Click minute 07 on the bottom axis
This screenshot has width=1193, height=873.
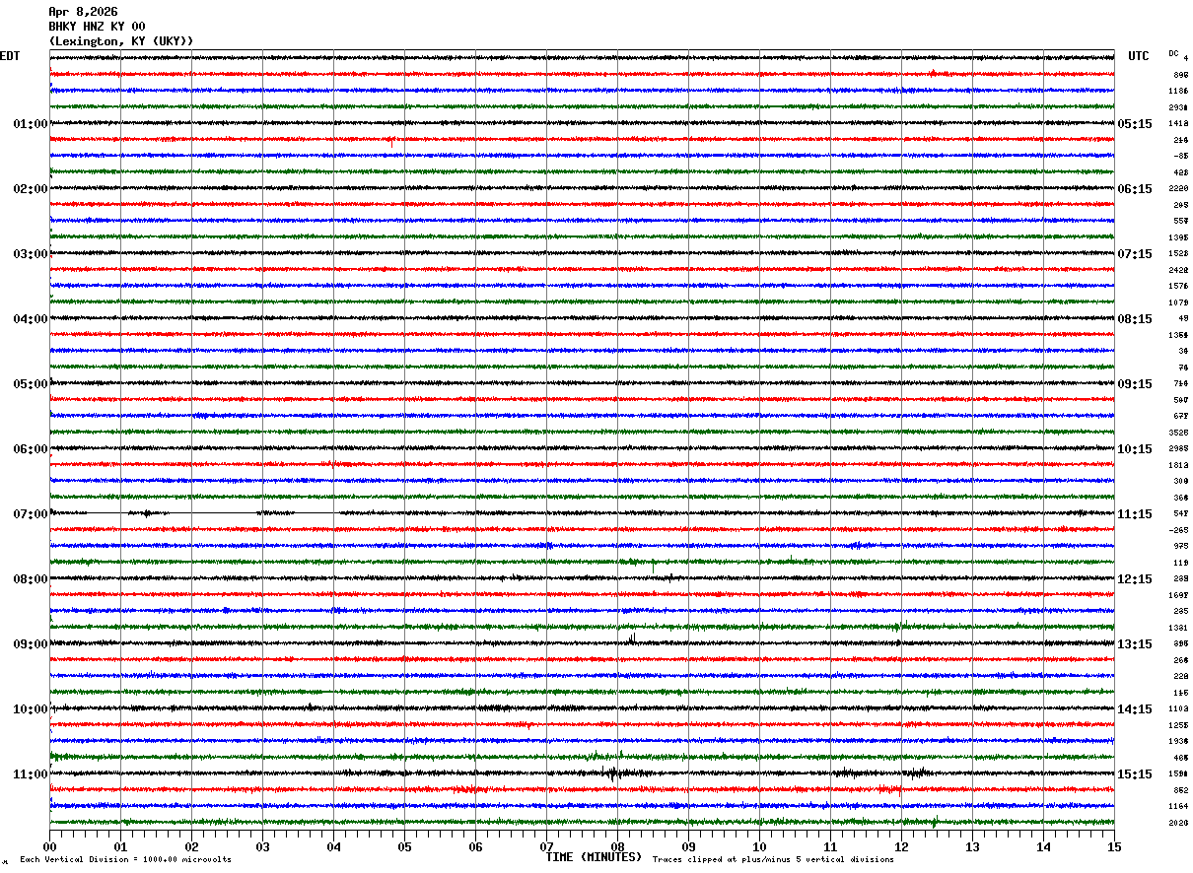[546, 846]
